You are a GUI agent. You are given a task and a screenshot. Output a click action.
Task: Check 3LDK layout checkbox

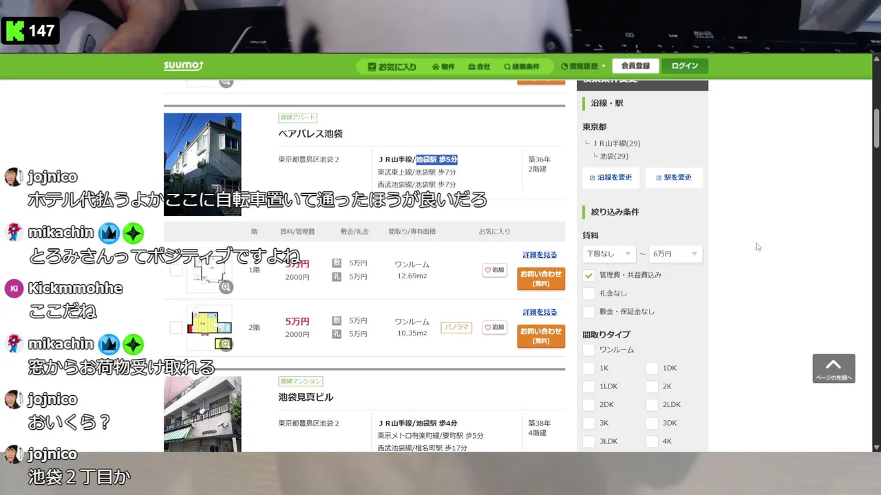(x=588, y=441)
